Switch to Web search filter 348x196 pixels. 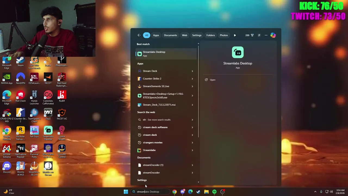[185, 35]
